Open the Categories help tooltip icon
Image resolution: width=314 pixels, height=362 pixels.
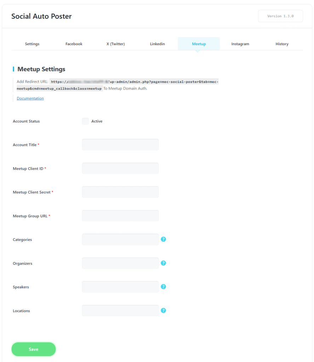pos(163,239)
